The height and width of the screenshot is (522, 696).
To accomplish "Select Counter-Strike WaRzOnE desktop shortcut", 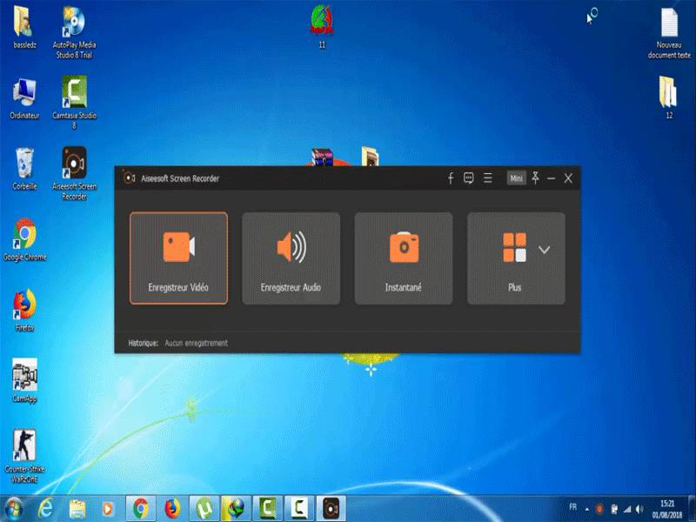I will point(24,456).
